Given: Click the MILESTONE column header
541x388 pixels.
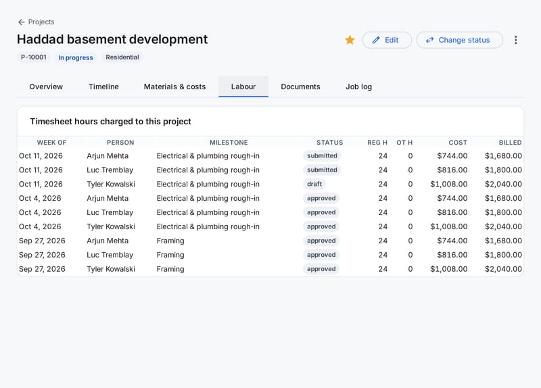Looking at the screenshot, I should click(x=229, y=143).
